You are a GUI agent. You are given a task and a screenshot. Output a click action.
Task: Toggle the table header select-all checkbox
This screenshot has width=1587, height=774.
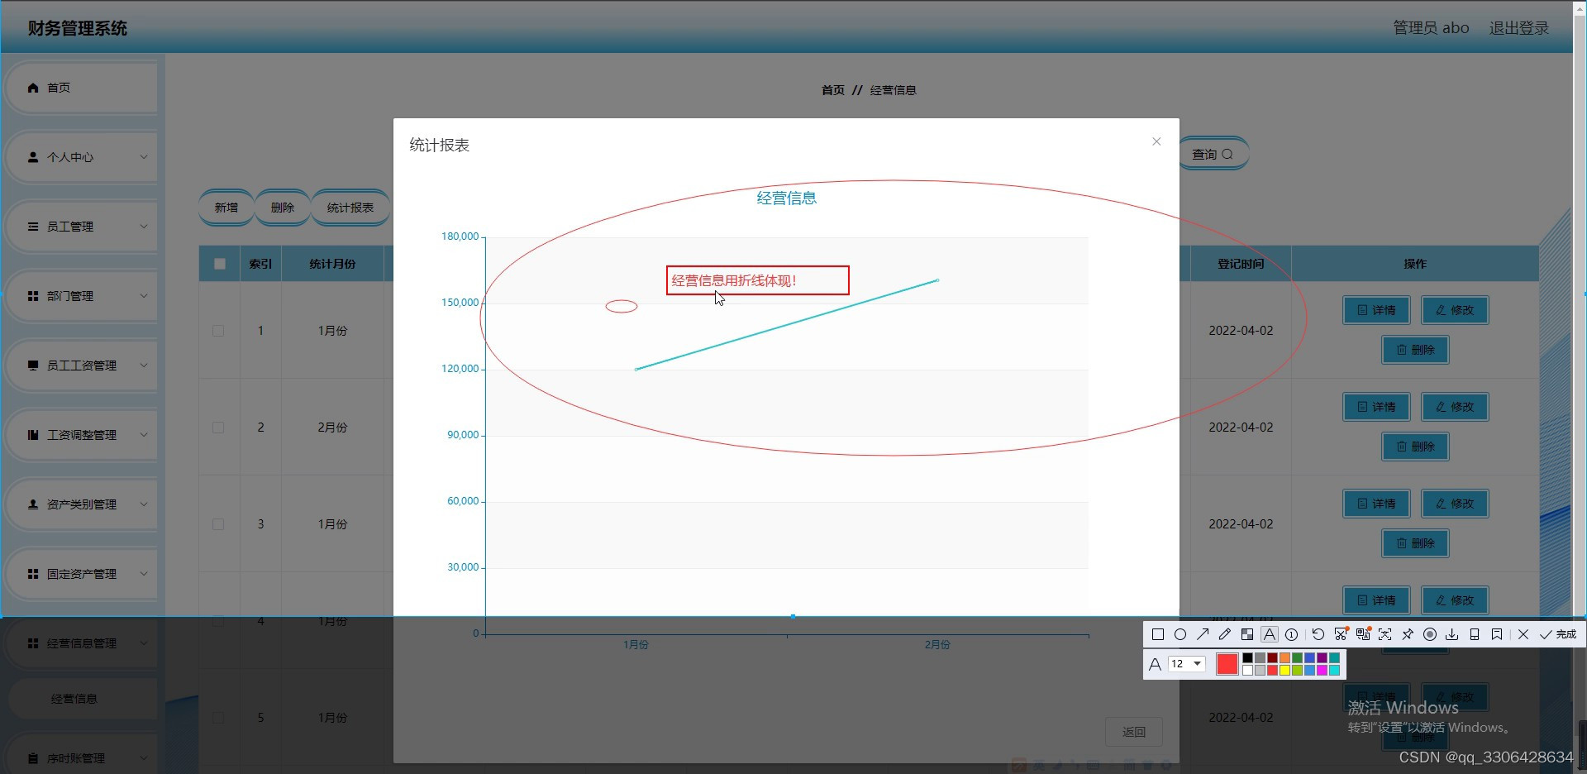tap(220, 264)
